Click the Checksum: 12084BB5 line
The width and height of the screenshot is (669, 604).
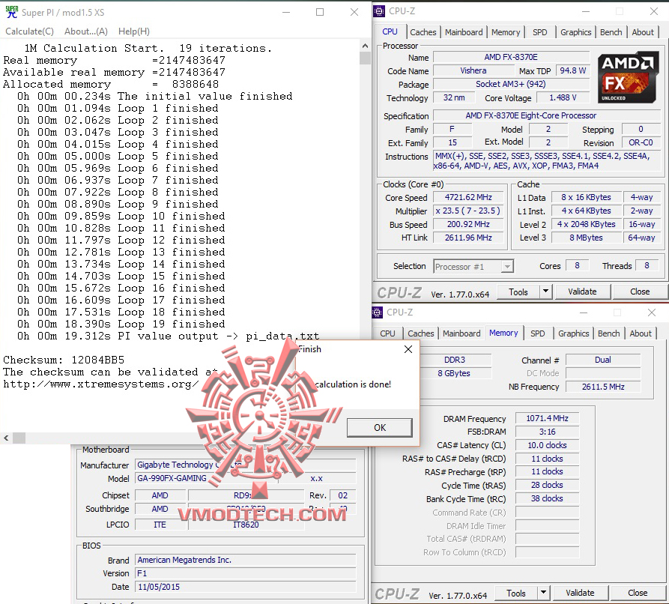pyautogui.click(x=64, y=360)
